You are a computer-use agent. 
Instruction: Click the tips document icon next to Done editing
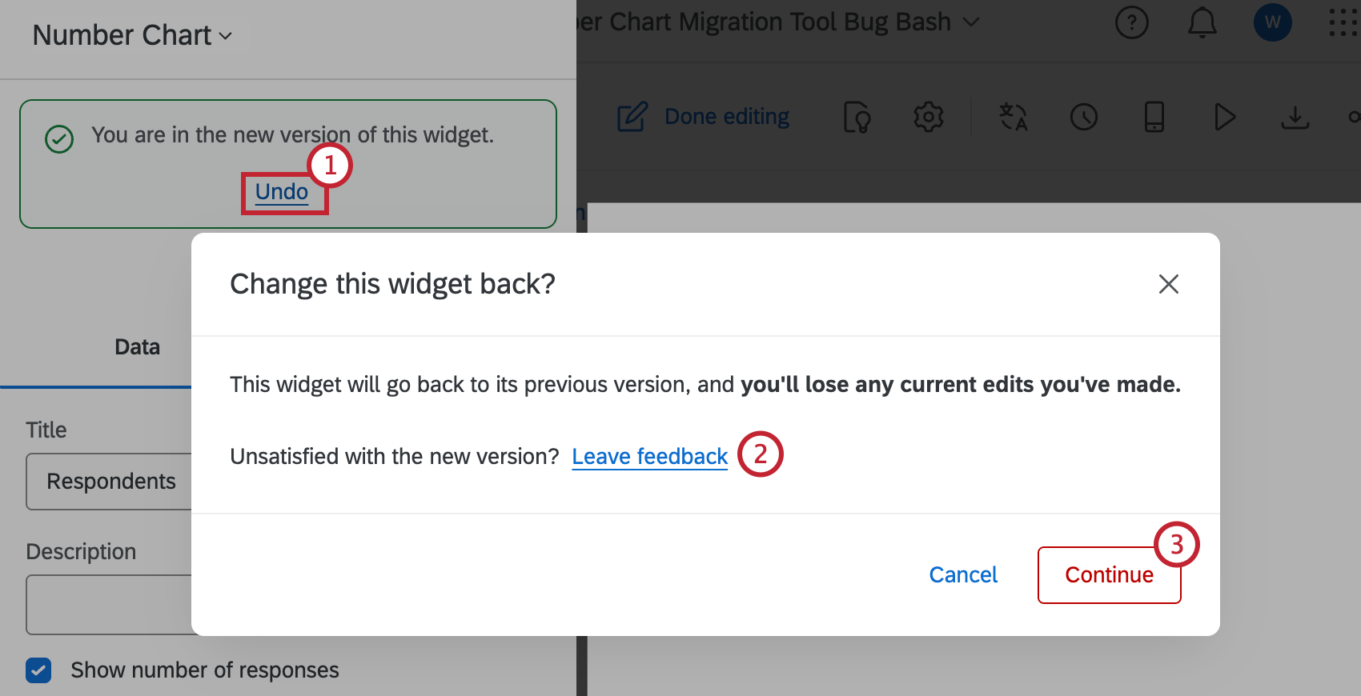857,117
